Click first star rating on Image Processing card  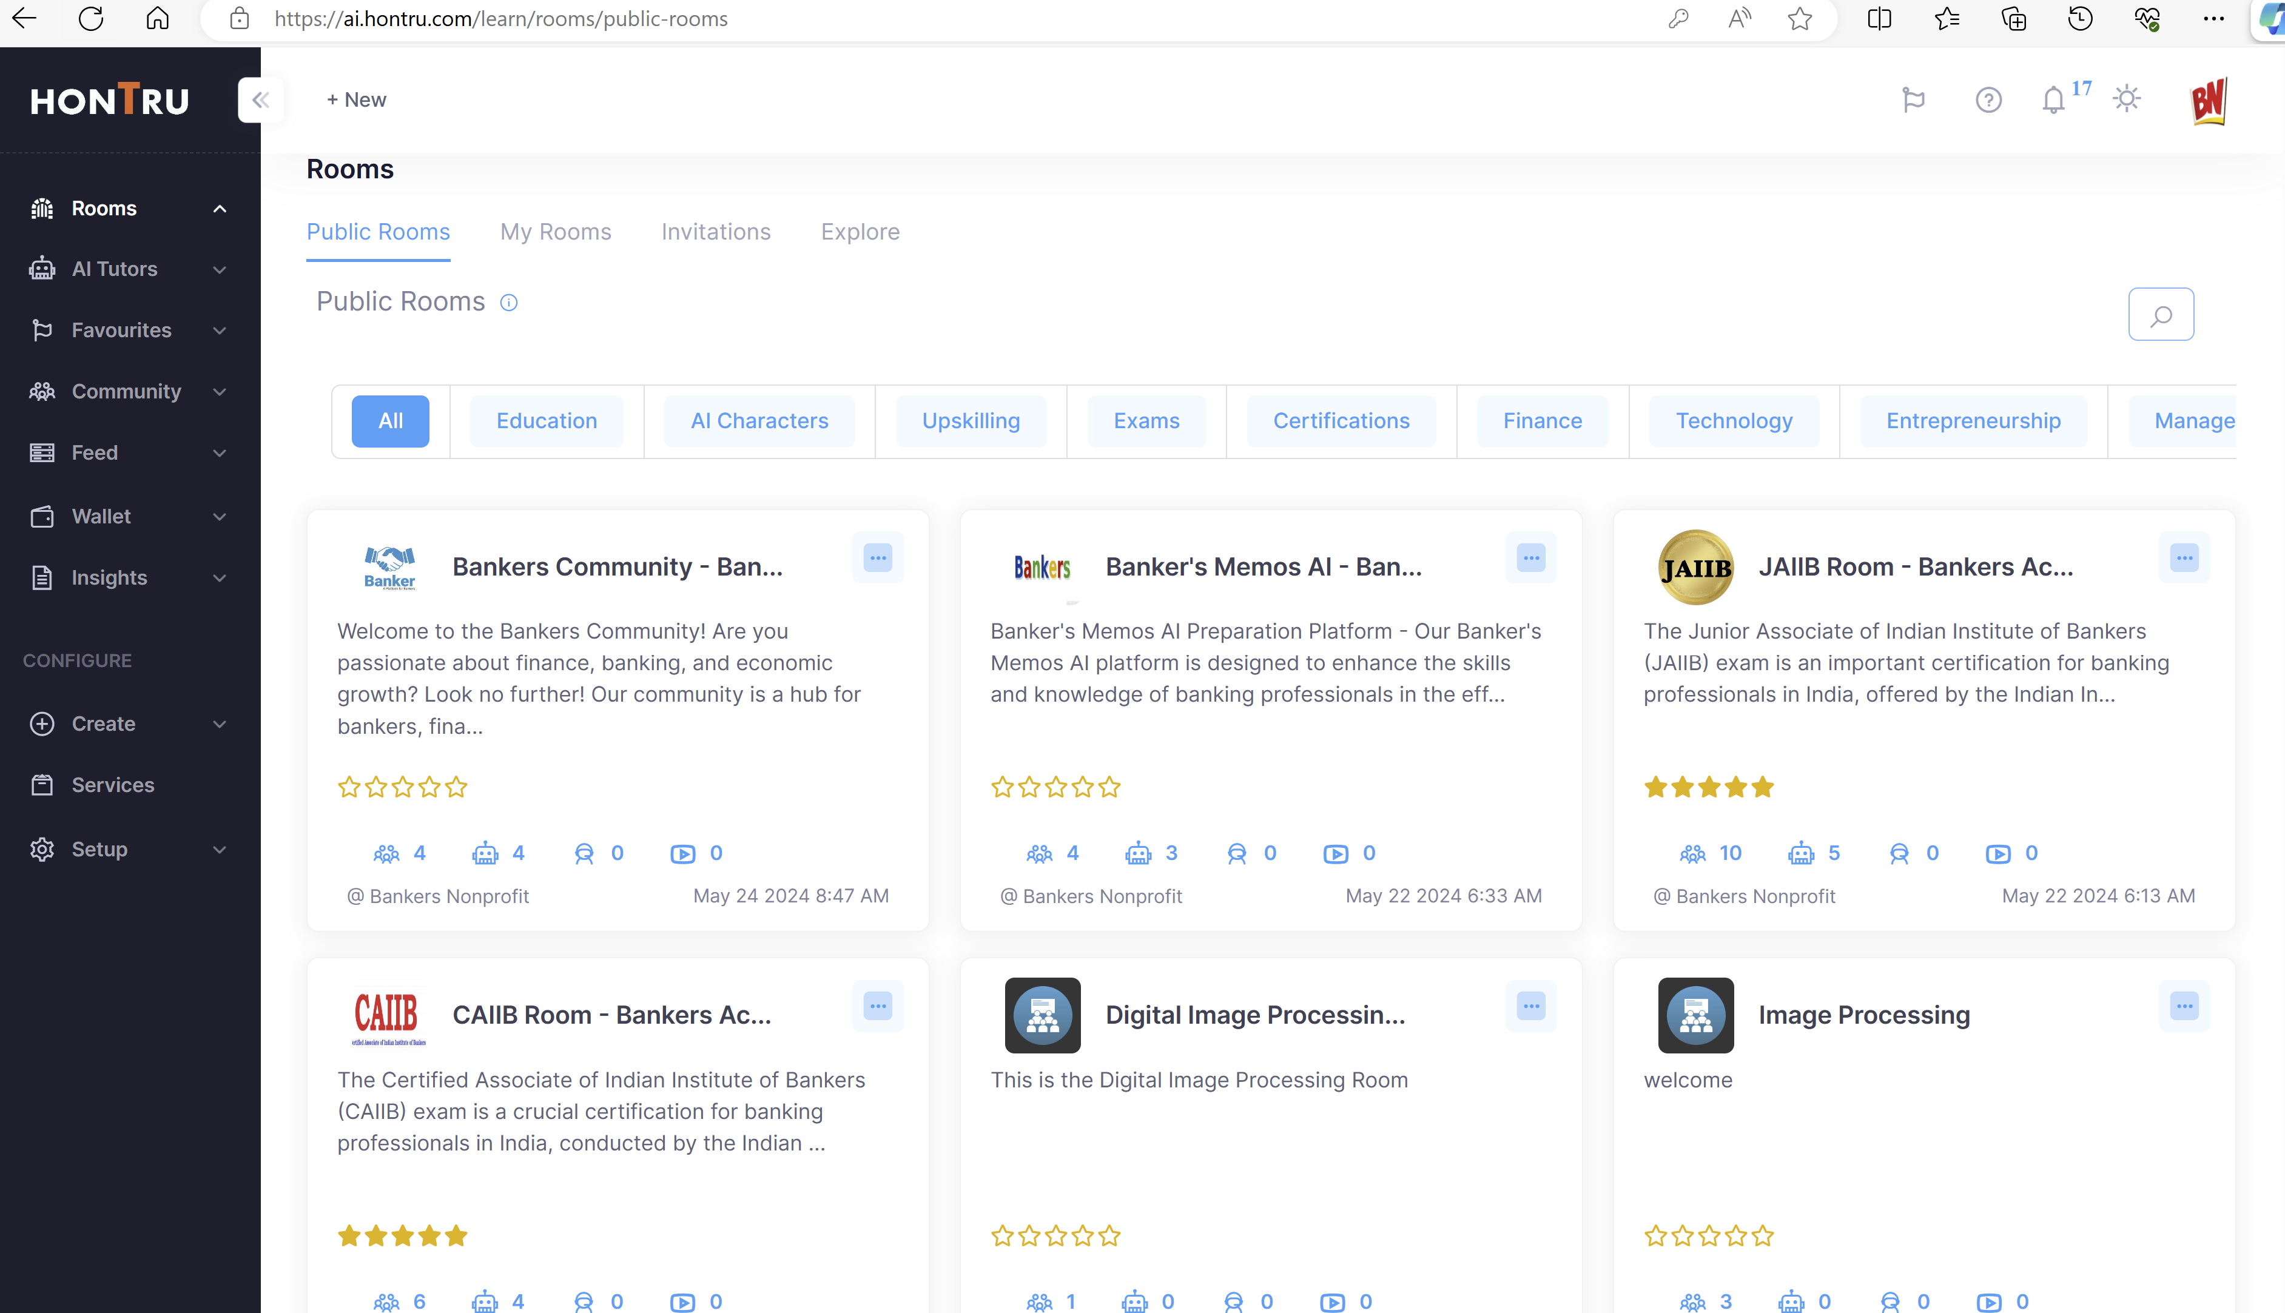(x=1655, y=1237)
